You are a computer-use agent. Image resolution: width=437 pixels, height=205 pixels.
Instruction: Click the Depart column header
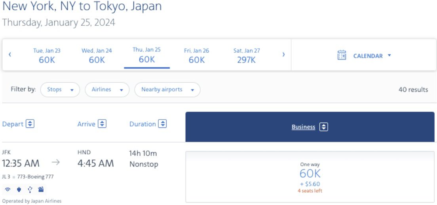pyautogui.click(x=13, y=124)
